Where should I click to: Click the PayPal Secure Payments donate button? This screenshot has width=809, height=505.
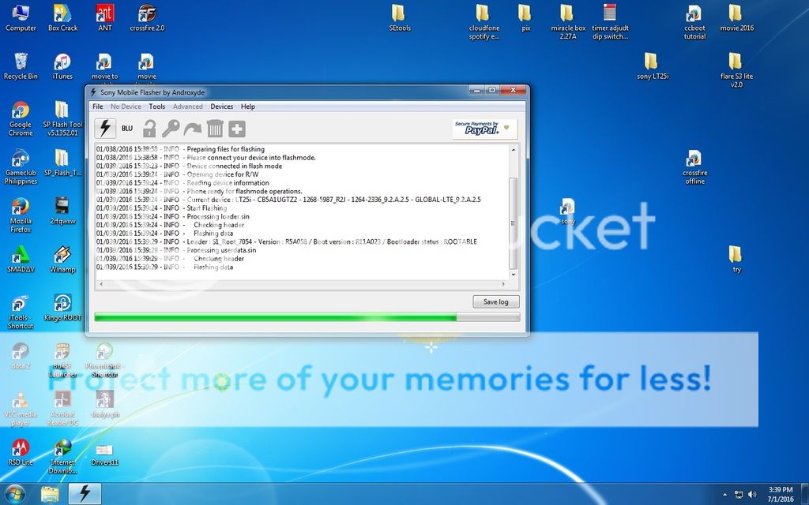tap(485, 128)
